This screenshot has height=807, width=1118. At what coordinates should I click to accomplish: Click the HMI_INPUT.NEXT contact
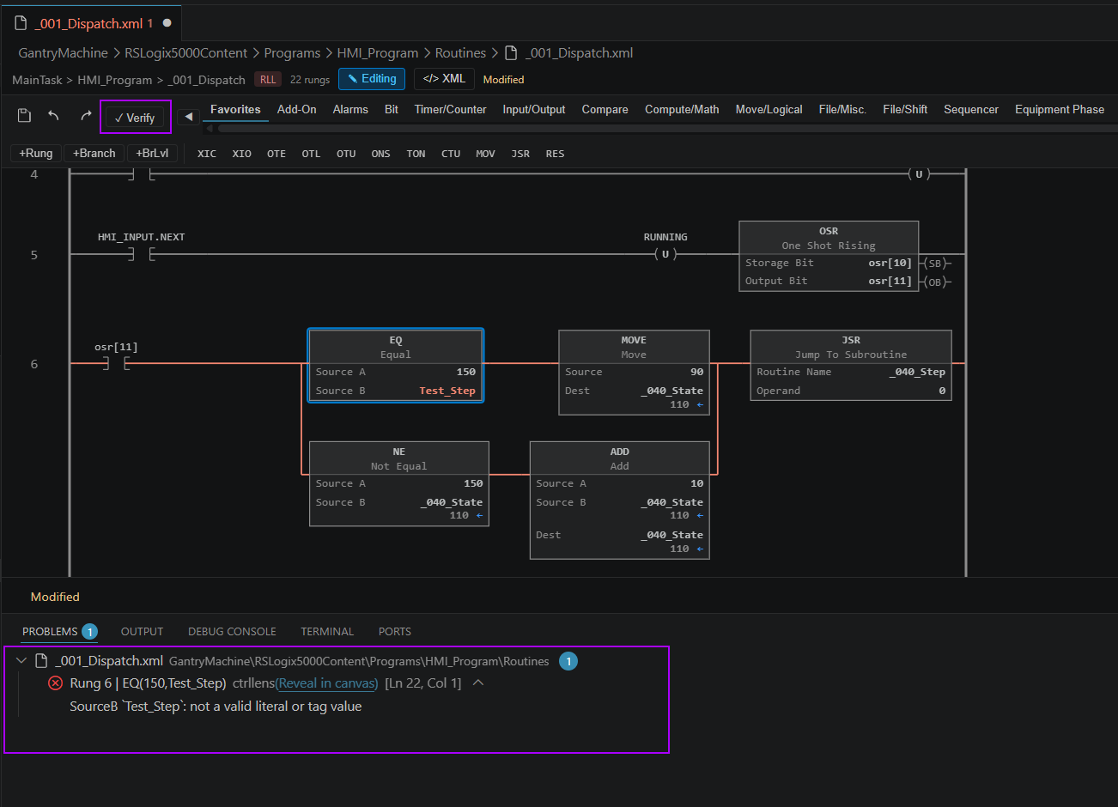tap(141, 254)
